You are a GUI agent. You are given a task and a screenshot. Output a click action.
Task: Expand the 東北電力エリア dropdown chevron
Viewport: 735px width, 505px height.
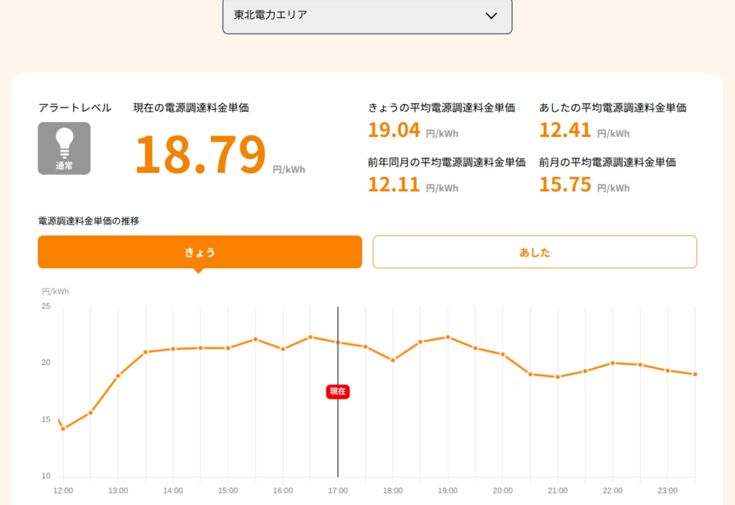(491, 16)
